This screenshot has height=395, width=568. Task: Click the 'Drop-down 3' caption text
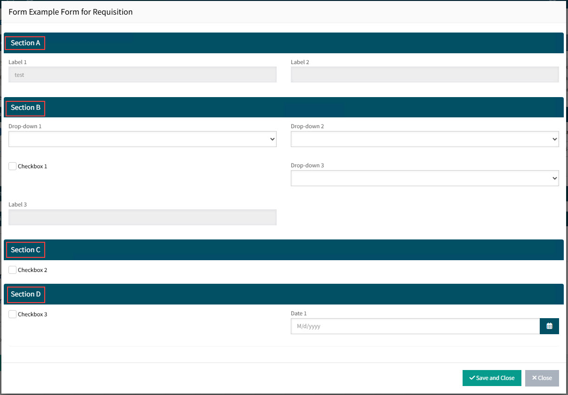coord(307,165)
